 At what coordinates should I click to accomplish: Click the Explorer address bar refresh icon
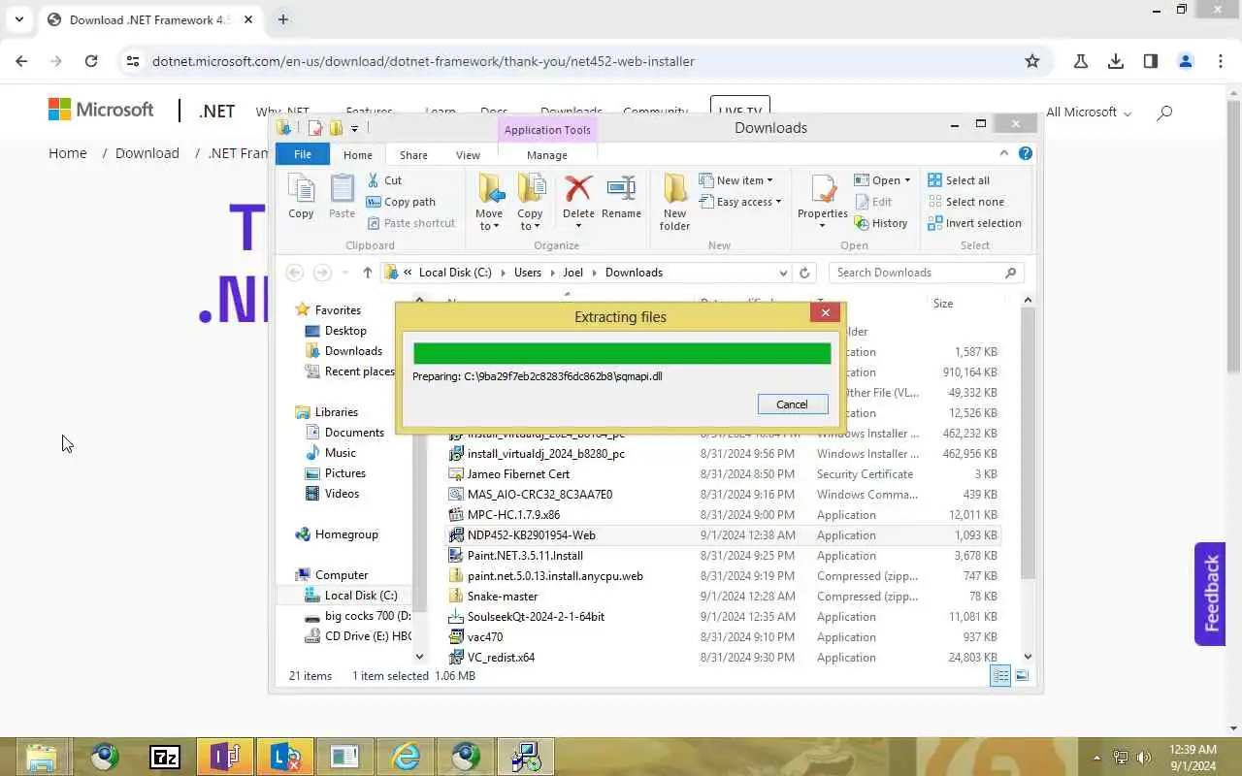click(x=804, y=273)
